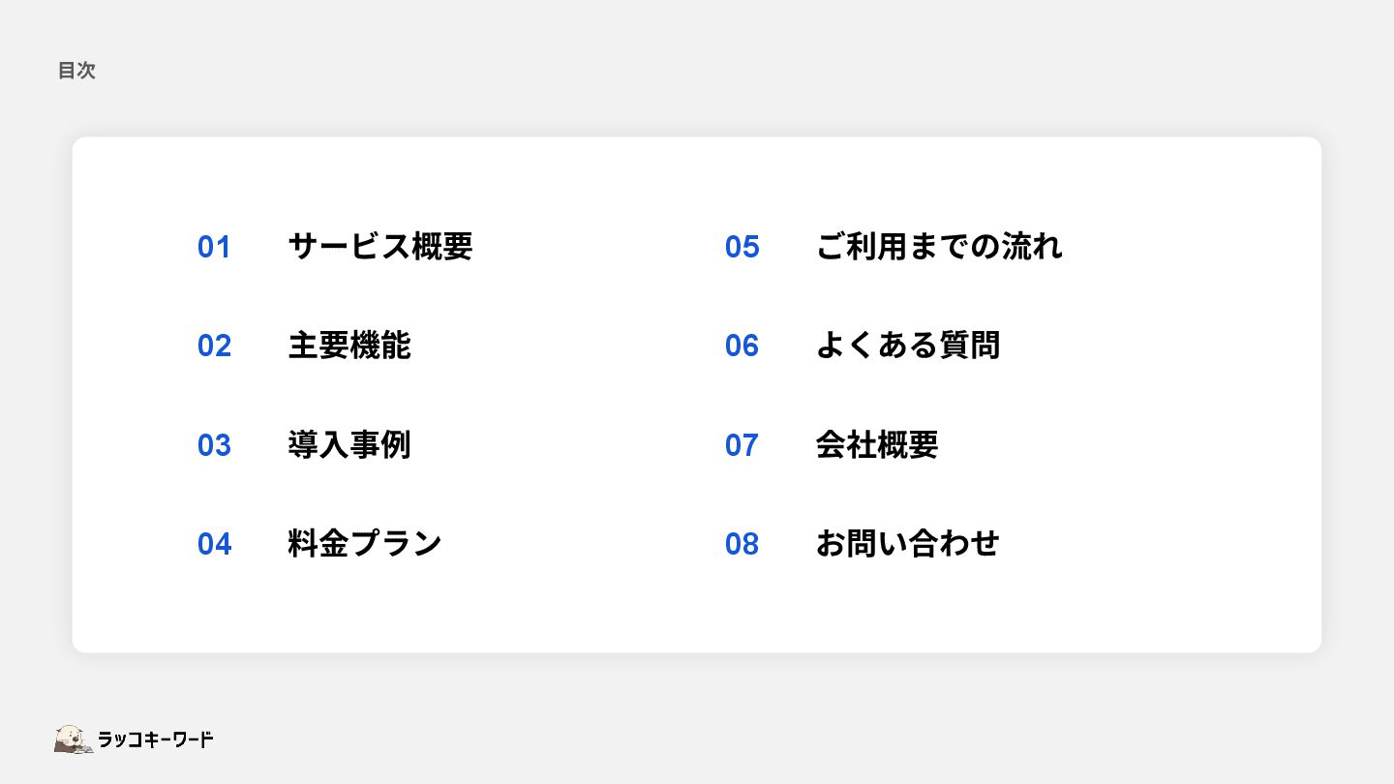Click the 目次 heading text
1394x784 pixels.
pyautogui.click(x=76, y=71)
